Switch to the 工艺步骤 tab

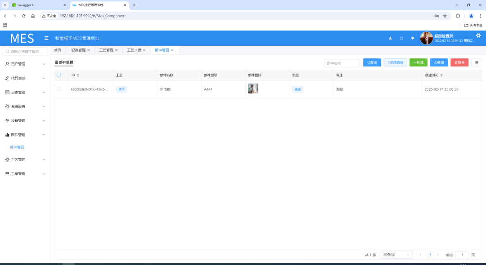tap(134, 50)
